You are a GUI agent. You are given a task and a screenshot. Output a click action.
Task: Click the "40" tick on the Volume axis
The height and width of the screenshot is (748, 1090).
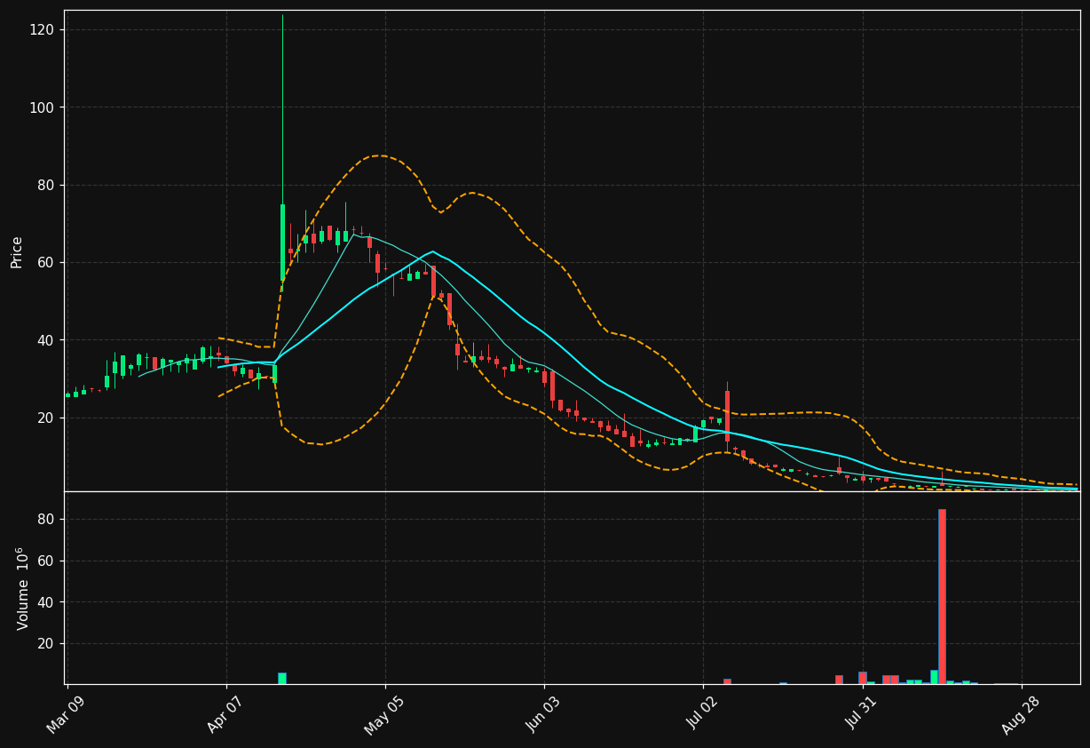[46, 602]
